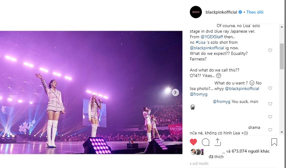Click the comments scroll-down arrow
The image size is (286, 168).
282,132
